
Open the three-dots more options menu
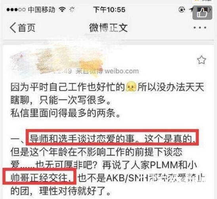pyautogui.click(x=200, y=28)
